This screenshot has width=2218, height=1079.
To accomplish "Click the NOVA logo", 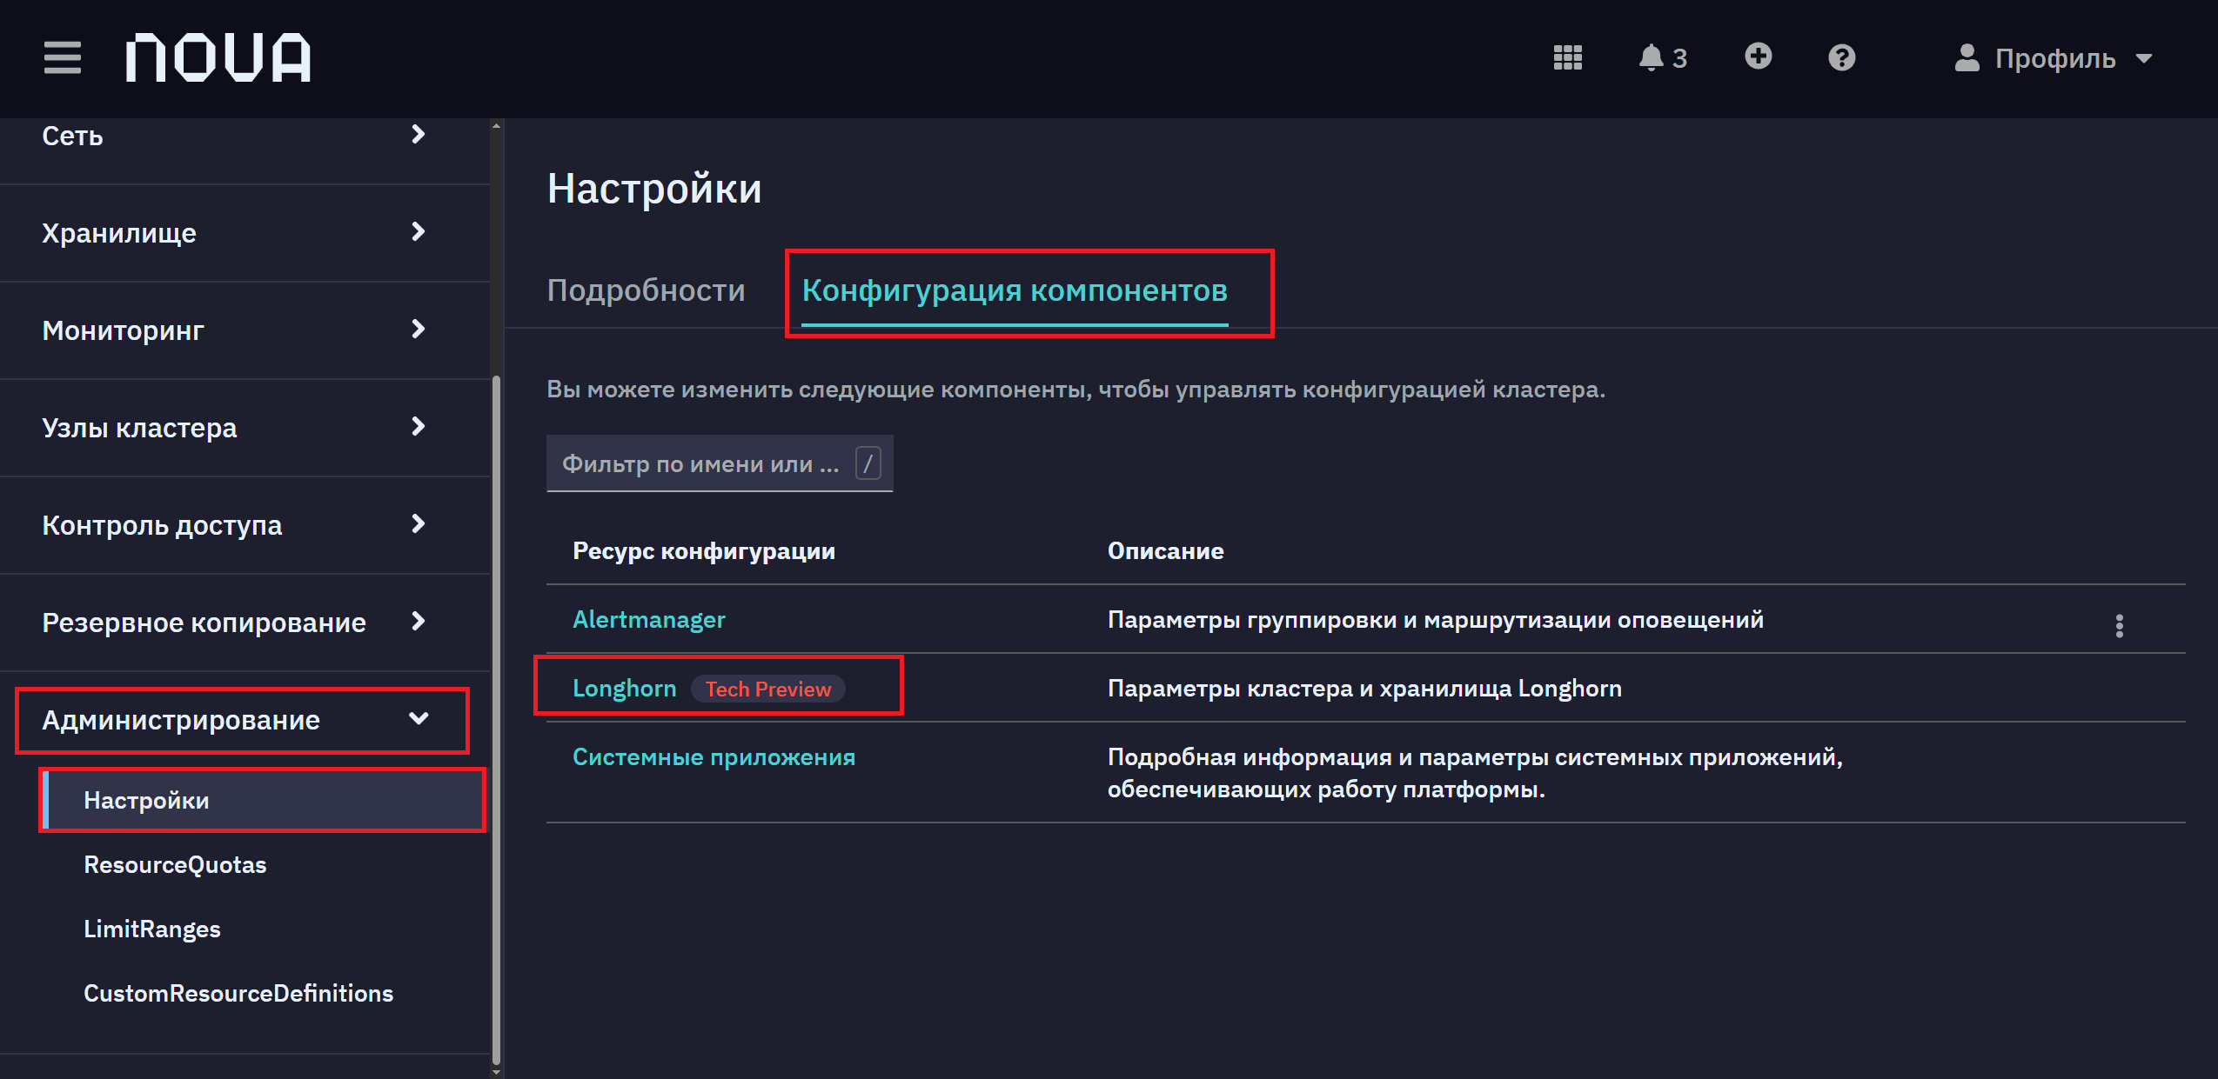I will 218,57.
